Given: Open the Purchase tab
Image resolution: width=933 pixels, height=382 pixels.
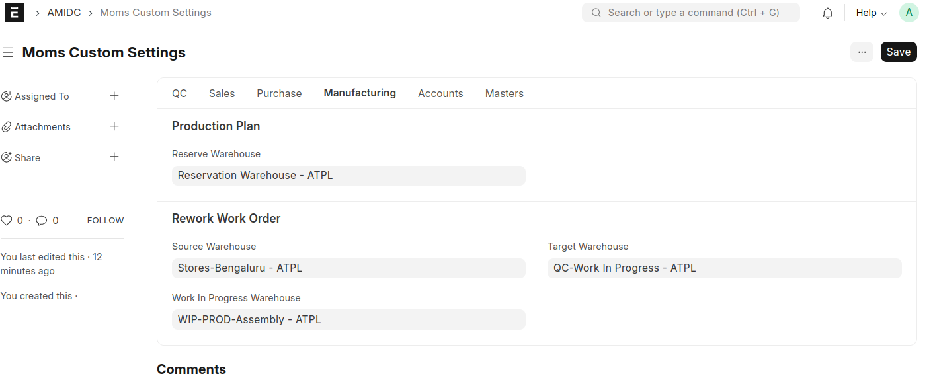Looking at the screenshot, I should [279, 93].
